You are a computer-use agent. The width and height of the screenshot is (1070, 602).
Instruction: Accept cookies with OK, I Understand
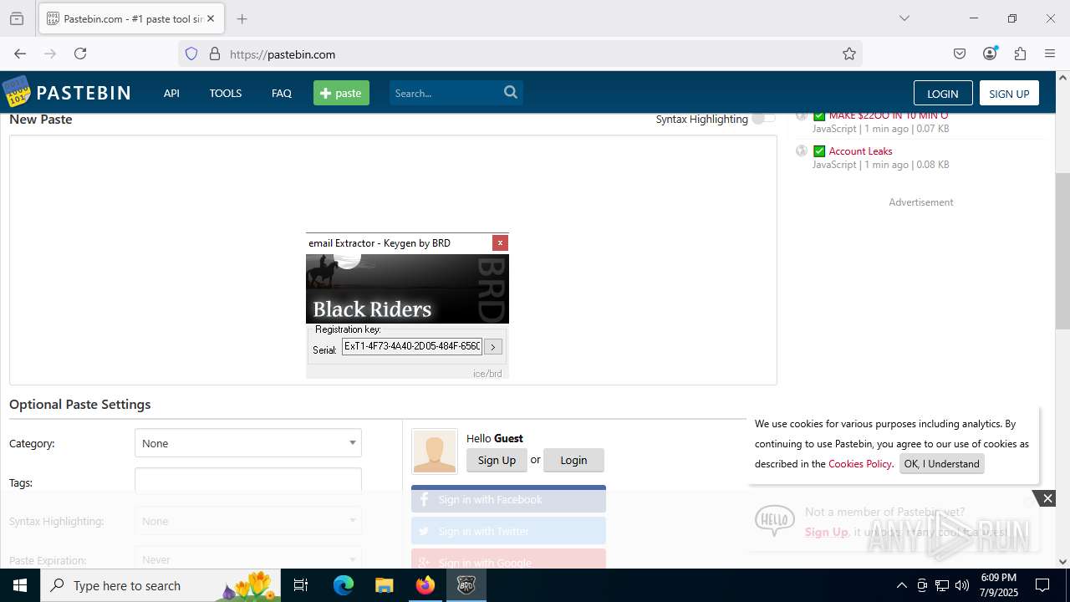point(941,463)
